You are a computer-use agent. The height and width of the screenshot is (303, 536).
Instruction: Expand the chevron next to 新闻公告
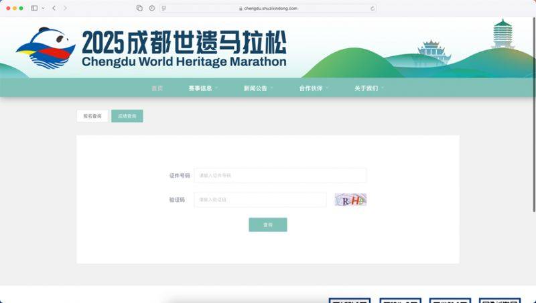coord(272,88)
